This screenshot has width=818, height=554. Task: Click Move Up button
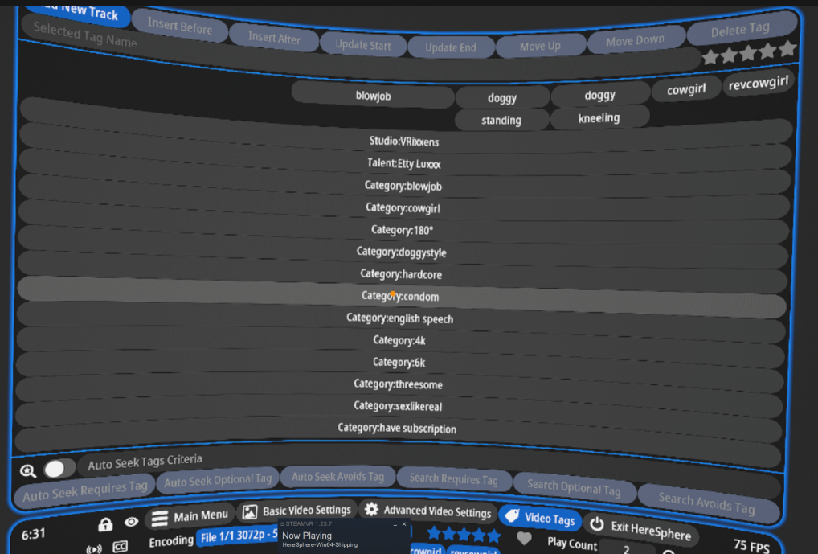point(540,46)
